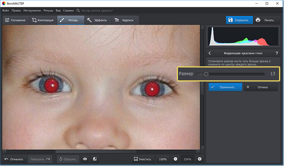Click the search magnifier icon
Viewport: 284px width, 166px height.
[78, 11]
